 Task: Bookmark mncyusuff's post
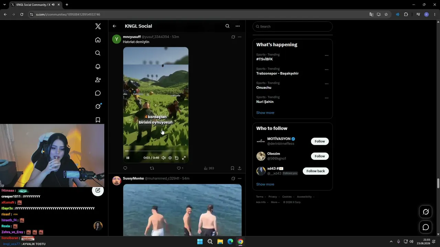(232, 168)
